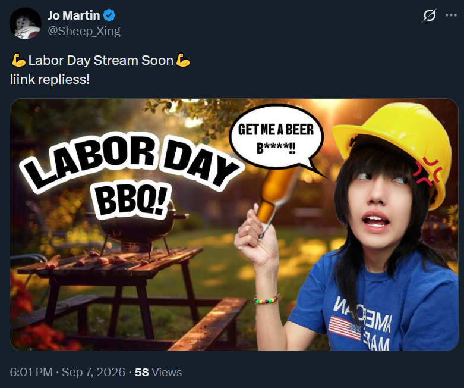Click the left flexed bicep emoji
Image resolution: width=464 pixels, height=388 pixels.
[x=18, y=60]
